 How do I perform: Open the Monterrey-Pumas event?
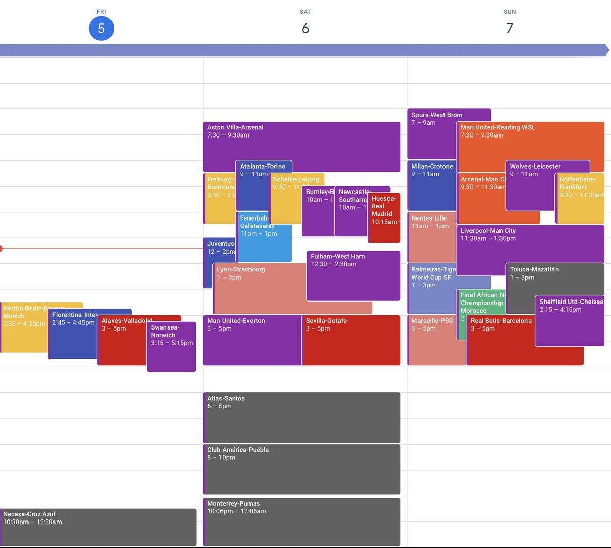point(301,522)
